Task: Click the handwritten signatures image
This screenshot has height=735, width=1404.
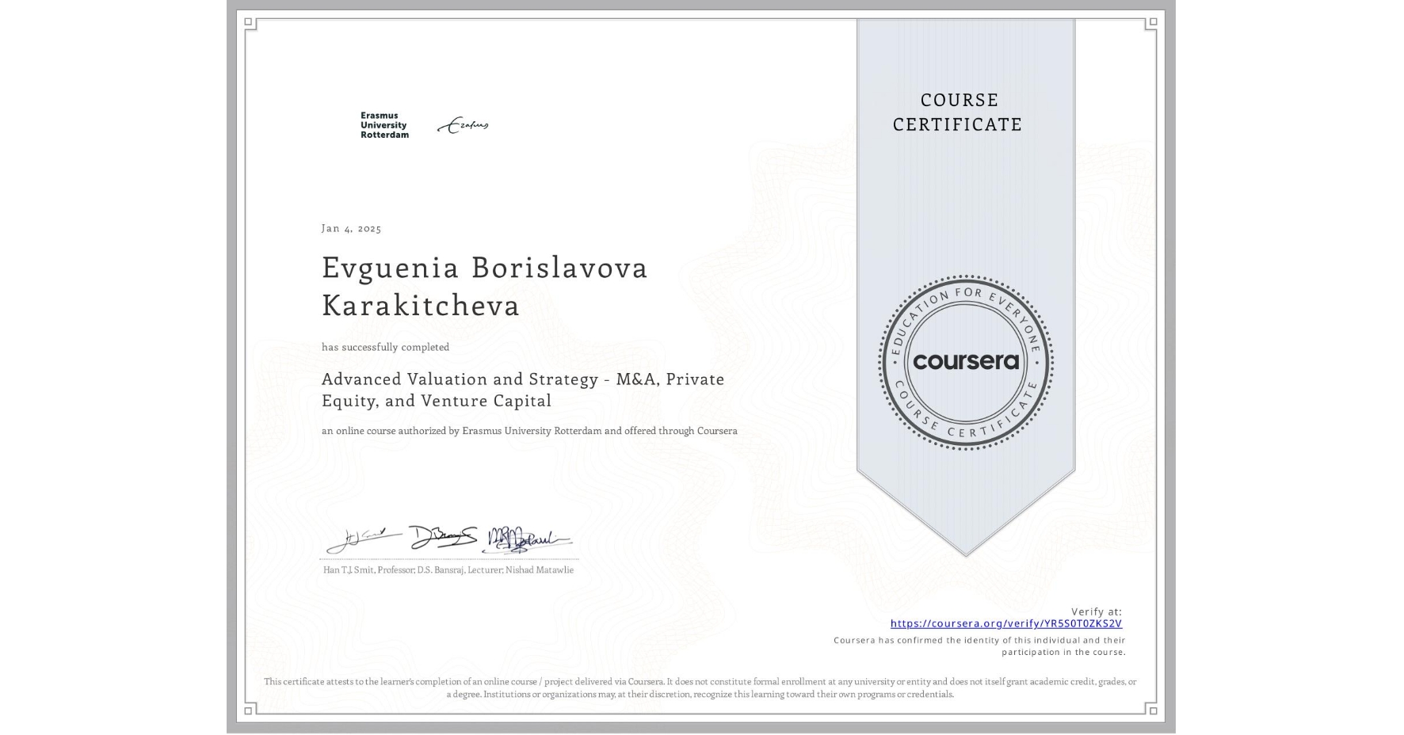Action: coord(448,539)
